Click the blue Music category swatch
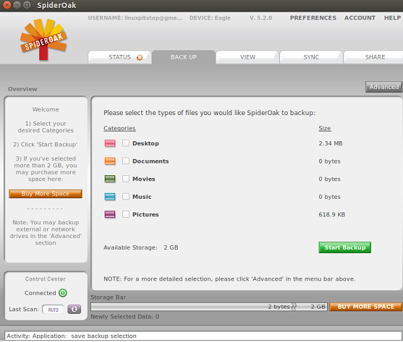Viewport: 403px width, 342px height. [x=110, y=197]
